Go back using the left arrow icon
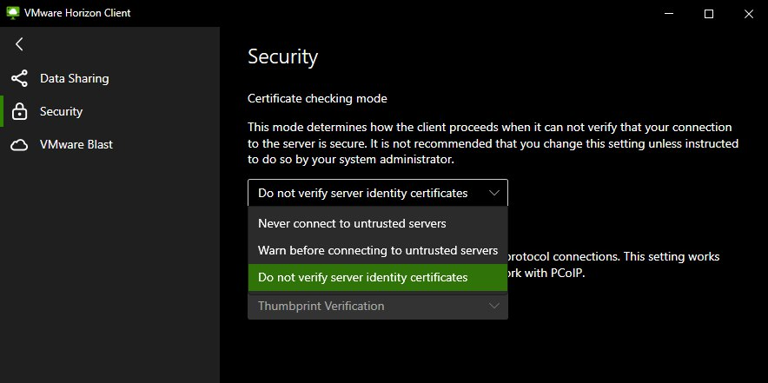This screenshot has height=383, width=768. click(19, 44)
